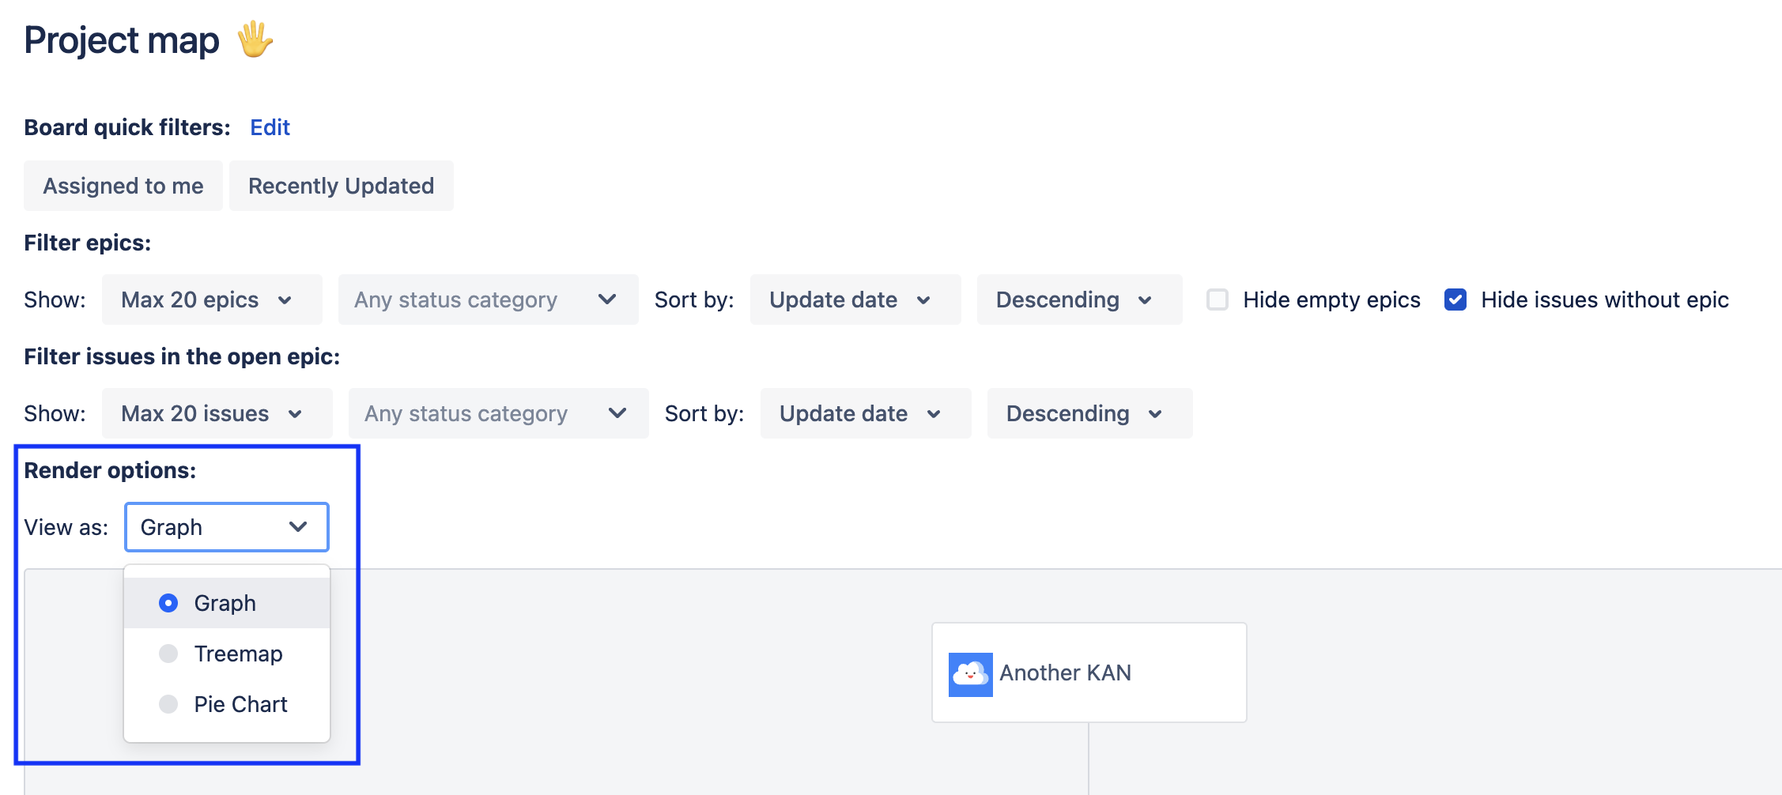Expand epics Sort by Update date dropdown
Viewport: 1782px width, 795px height.
[x=855, y=300]
